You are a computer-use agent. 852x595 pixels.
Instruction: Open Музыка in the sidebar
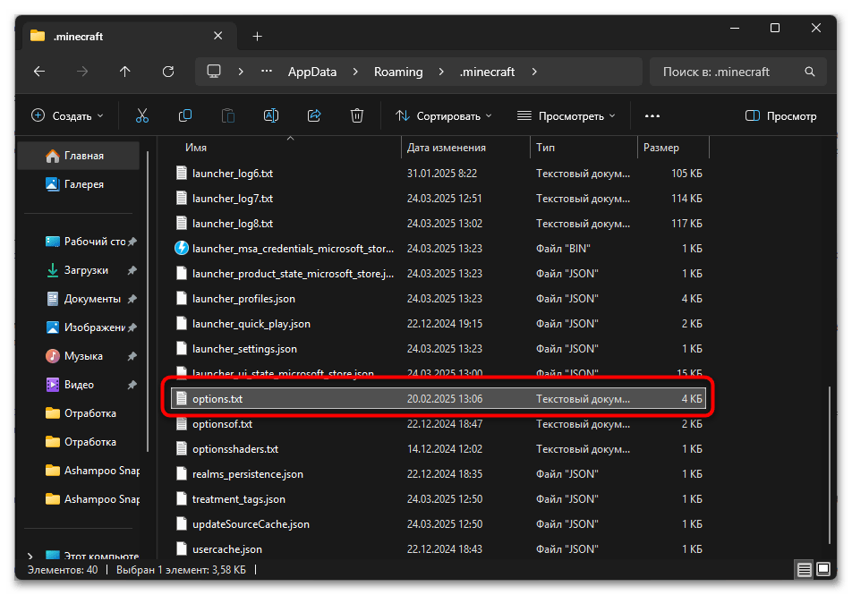(x=78, y=356)
